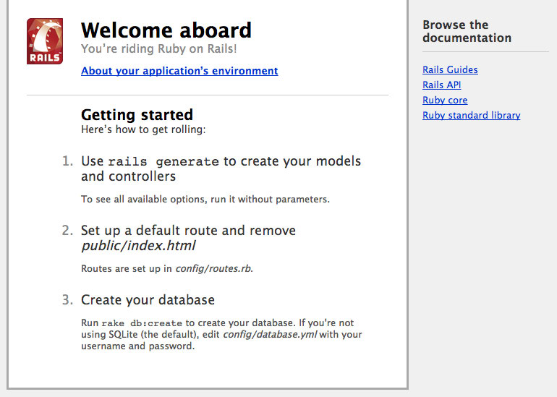Image resolution: width=557 pixels, height=397 pixels.
Task: Open the Rails Guides link
Action: coord(450,70)
